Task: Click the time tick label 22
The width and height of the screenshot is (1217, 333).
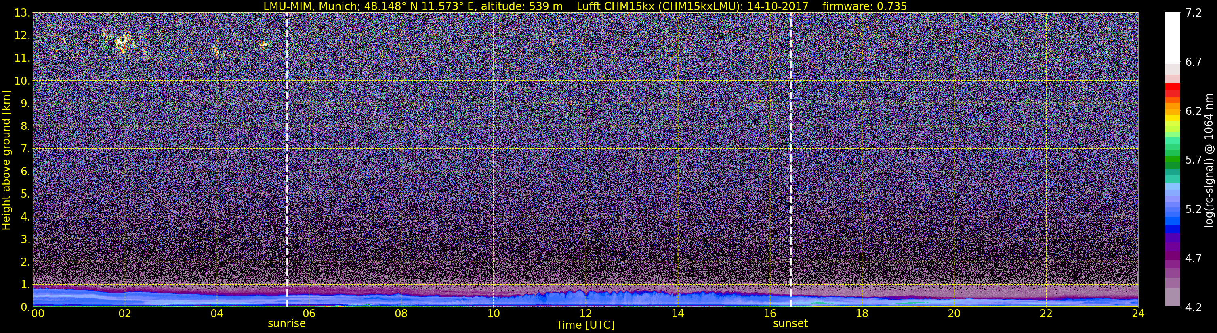Action: tap(1046, 314)
